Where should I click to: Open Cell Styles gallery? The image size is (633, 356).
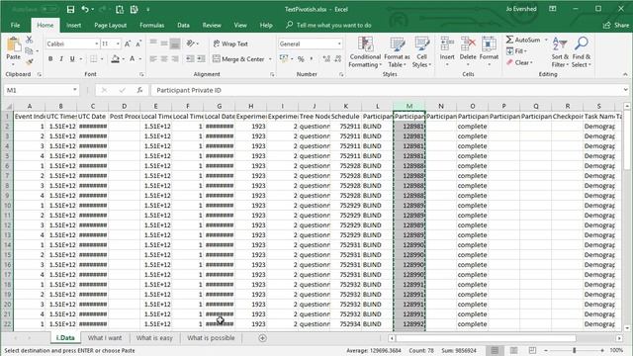(422, 52)
